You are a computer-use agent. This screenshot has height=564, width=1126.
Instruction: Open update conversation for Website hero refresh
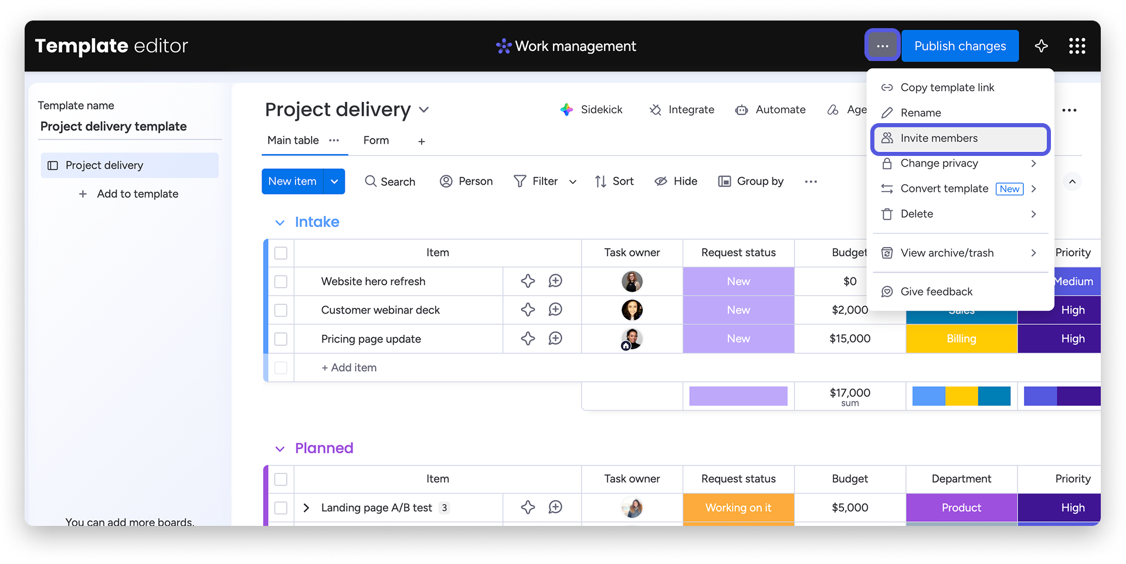point(555,281)
